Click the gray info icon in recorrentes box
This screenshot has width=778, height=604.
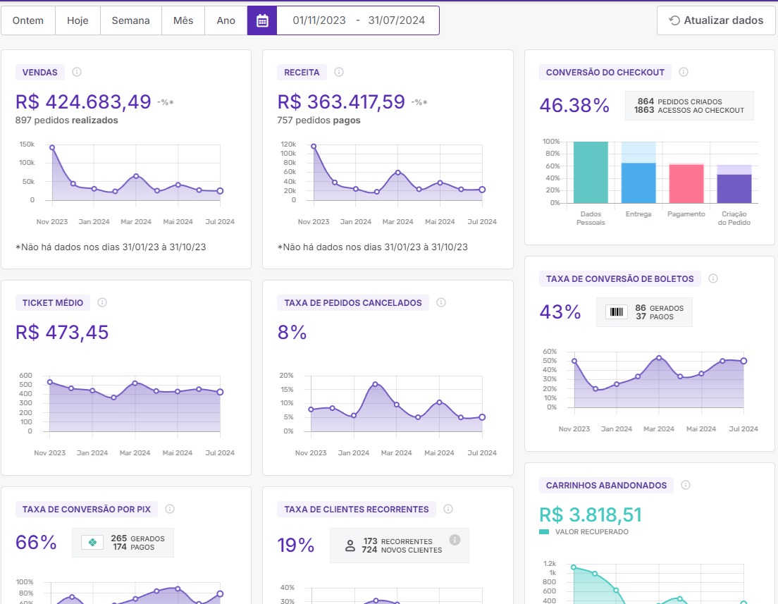pos(455,540)
